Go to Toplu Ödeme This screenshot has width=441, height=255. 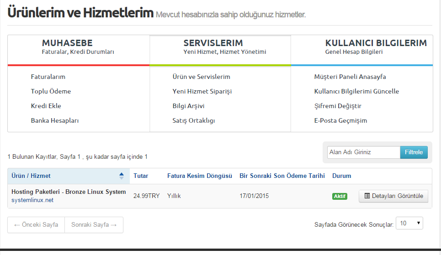[51, 91]
